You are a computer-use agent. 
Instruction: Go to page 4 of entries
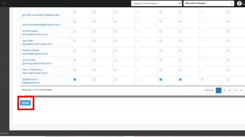pos(235,90)
